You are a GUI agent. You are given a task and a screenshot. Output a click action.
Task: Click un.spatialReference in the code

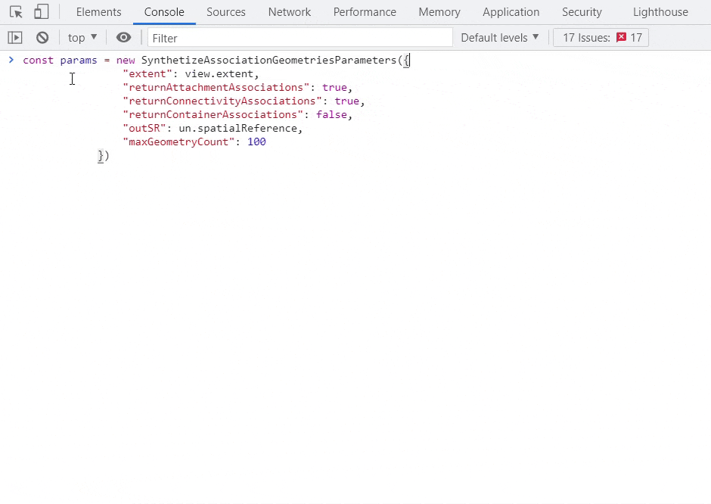(x=238, y=129)
